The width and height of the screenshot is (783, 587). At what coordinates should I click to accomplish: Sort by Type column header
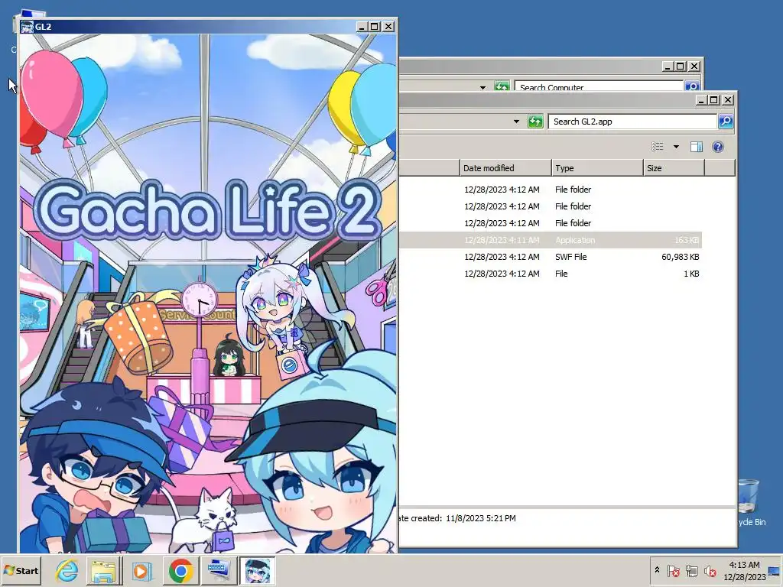point(597,168)
